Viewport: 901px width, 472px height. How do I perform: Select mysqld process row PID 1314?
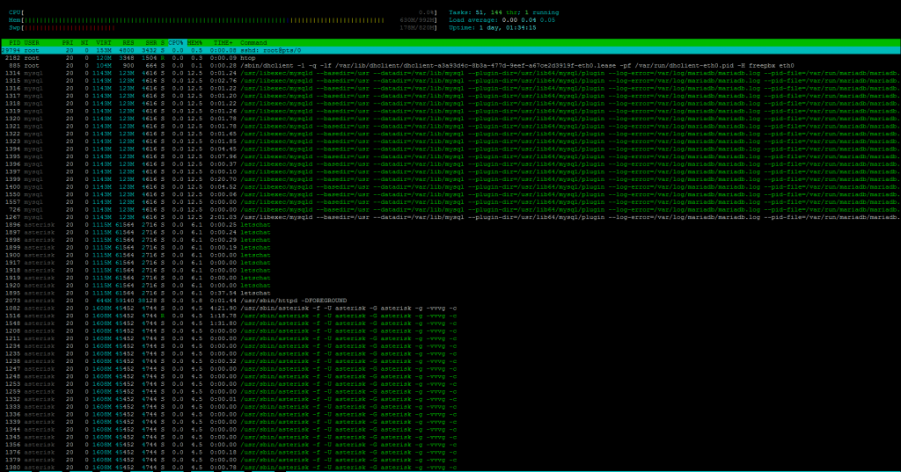tap(450, 73)
